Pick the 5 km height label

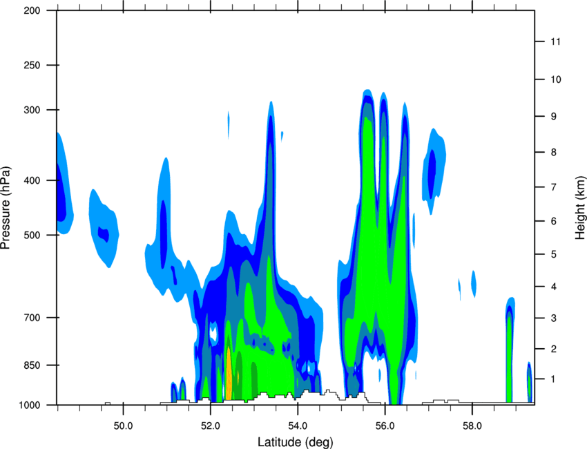pyautogui.click(x=553, y=254)
